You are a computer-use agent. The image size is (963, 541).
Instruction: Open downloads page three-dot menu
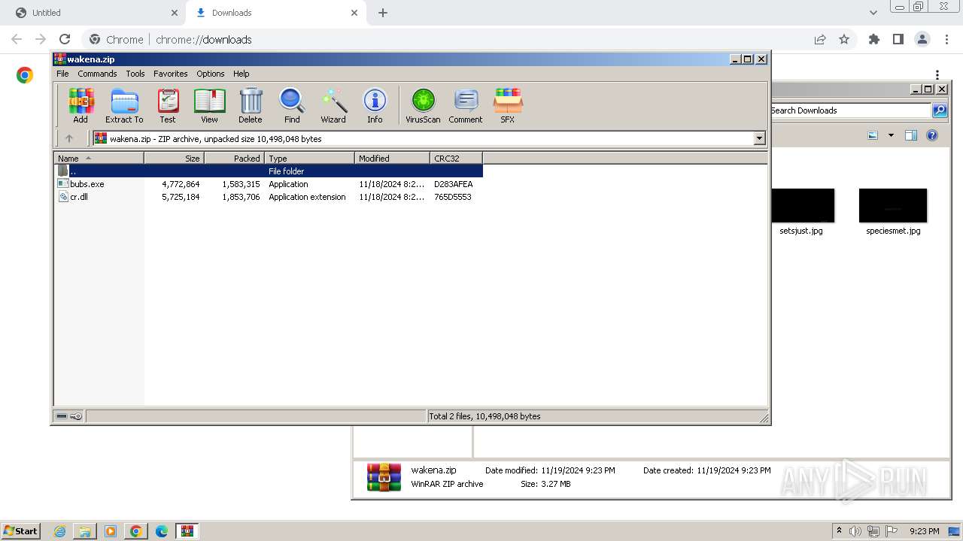[937, 74]
